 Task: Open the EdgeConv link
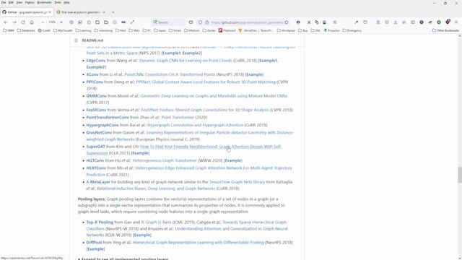(96, 61)
